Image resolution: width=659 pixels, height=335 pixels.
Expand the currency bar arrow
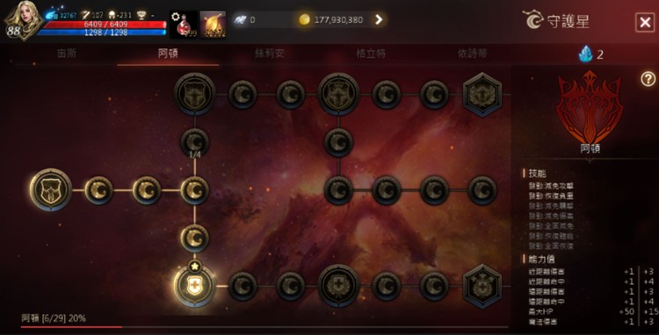click(x=379, y=19)
